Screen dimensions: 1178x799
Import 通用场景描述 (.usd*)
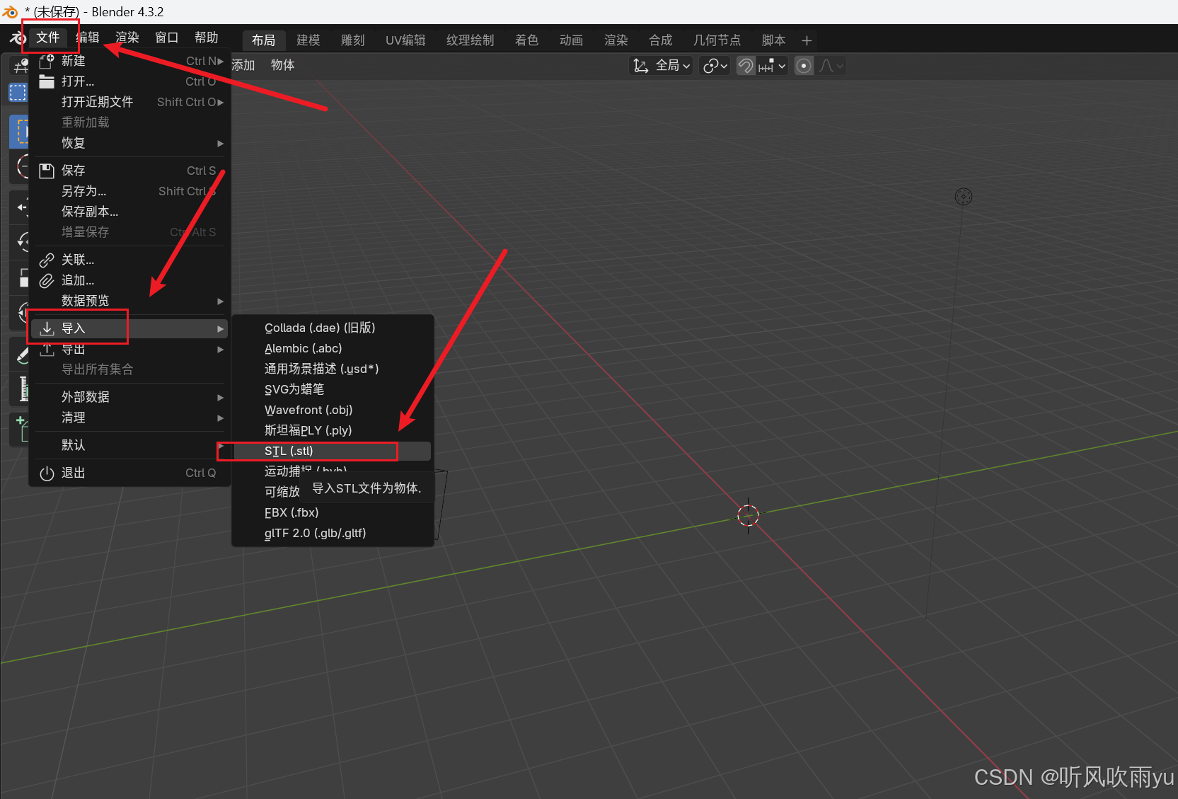(333, 369)
